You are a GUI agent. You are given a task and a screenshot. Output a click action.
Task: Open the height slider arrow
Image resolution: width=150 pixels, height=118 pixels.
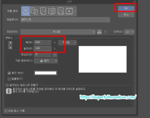tap(55, 49)
